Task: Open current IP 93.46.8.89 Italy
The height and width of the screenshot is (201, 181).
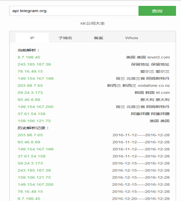Action: [29, 100]
